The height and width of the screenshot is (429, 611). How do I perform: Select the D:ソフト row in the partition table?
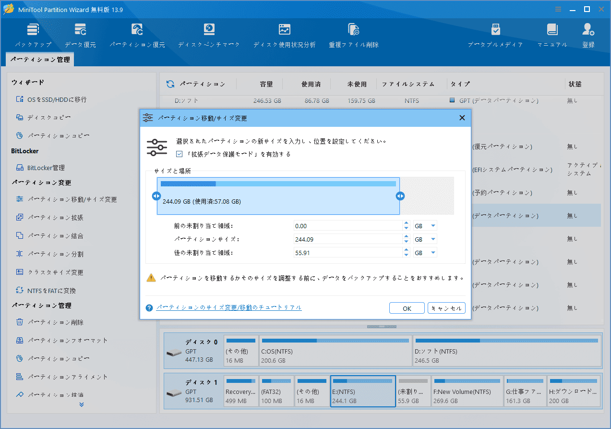click(380, 101)
